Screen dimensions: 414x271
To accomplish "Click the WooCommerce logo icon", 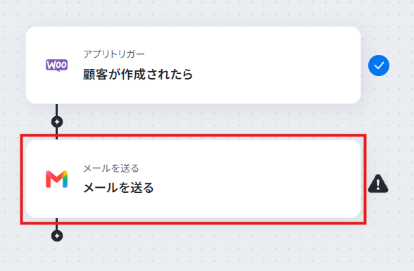I will (57, 65).
